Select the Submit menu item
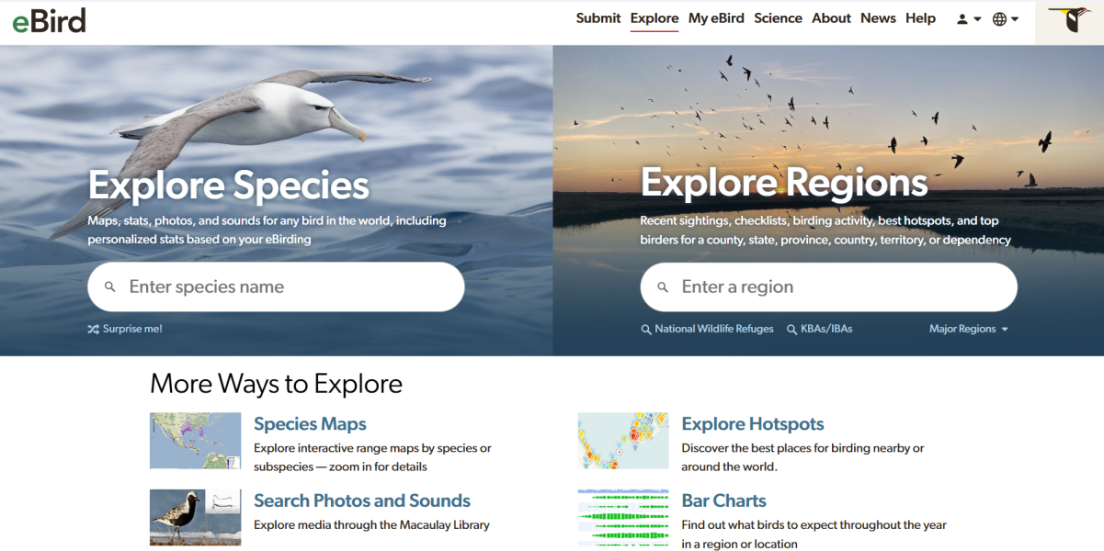The image size is (1104, 551). (598, 17)
